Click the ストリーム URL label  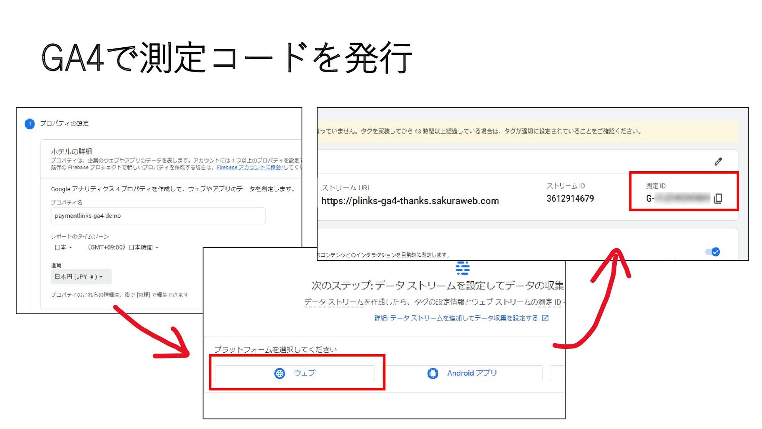tap(346, 187)
